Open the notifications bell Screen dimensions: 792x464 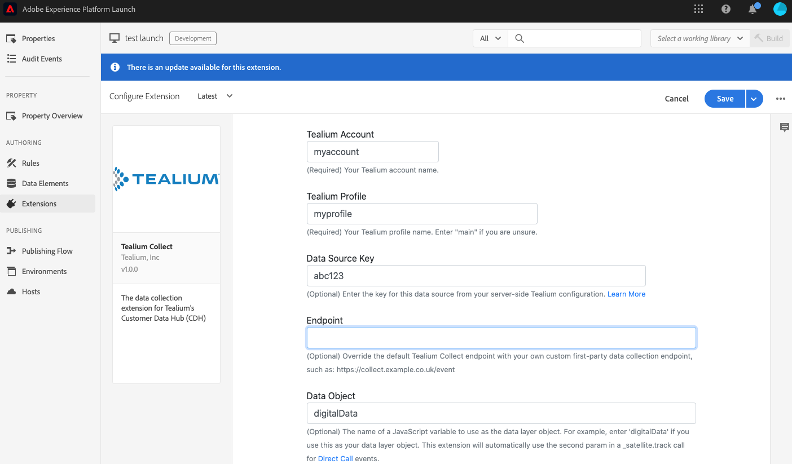753,8
